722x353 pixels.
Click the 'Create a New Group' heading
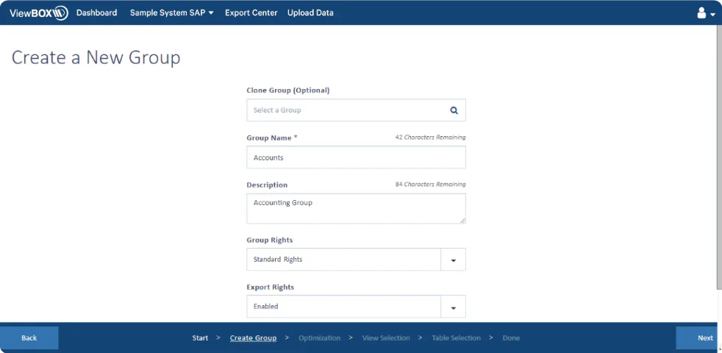[x=96, y=58]
